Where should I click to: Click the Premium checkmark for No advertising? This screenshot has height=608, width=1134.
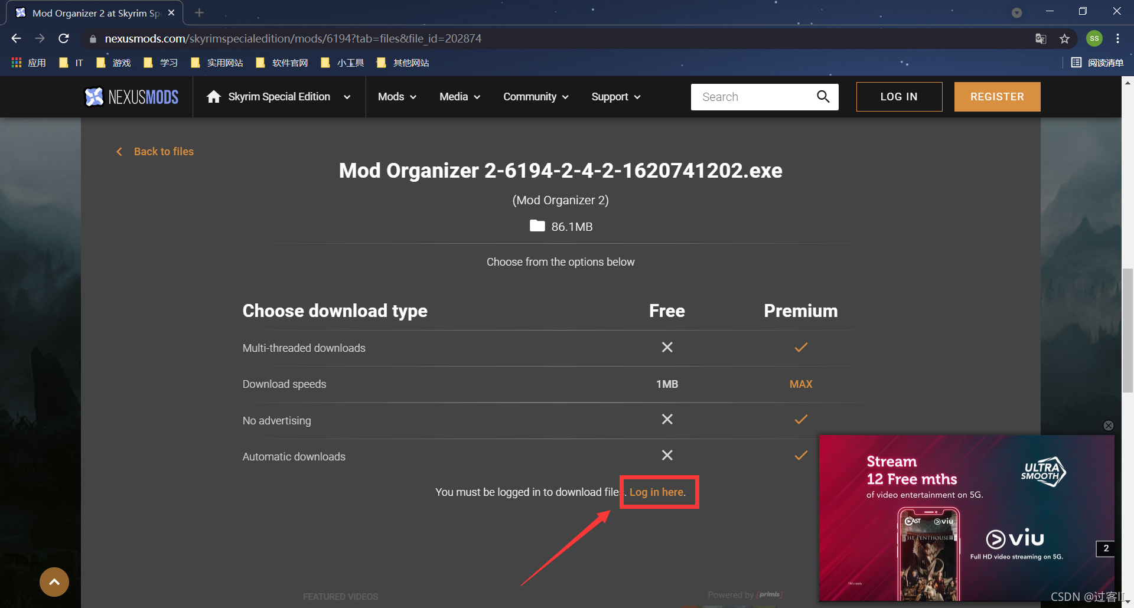[x=801, y=419]
